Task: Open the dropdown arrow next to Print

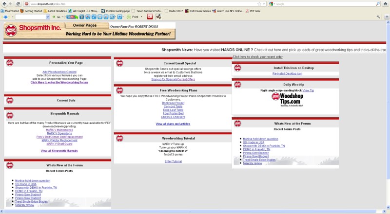Action: tap(141, 17)
